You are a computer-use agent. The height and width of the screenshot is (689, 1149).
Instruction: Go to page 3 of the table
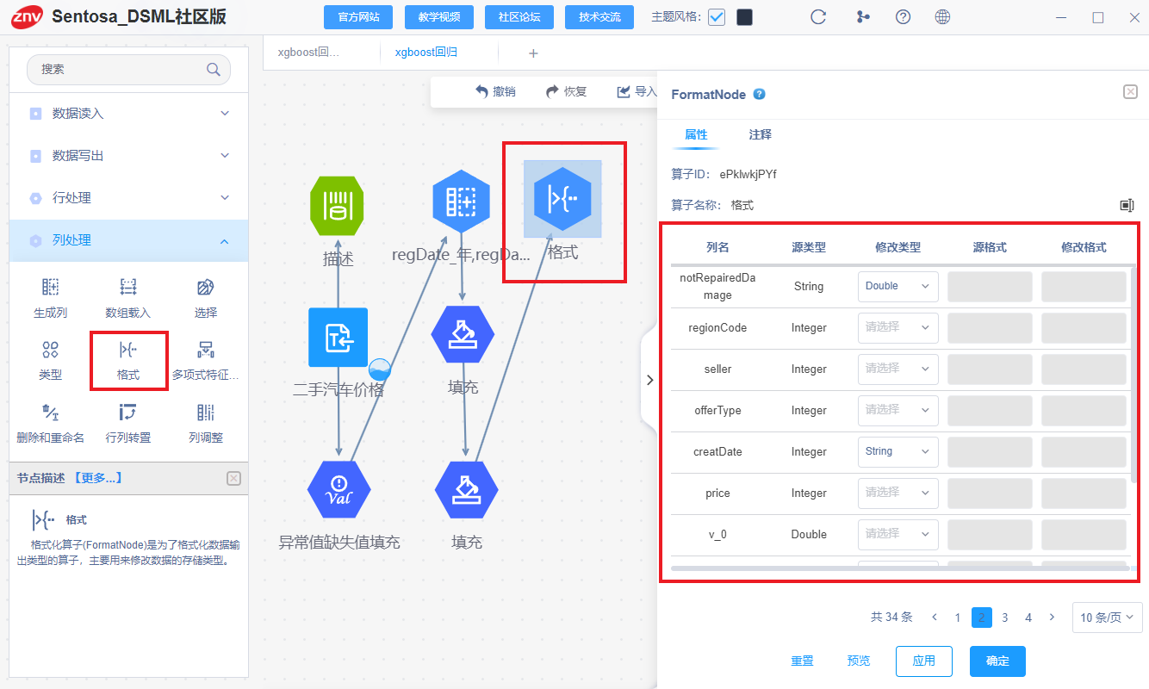pos(1005,618)
